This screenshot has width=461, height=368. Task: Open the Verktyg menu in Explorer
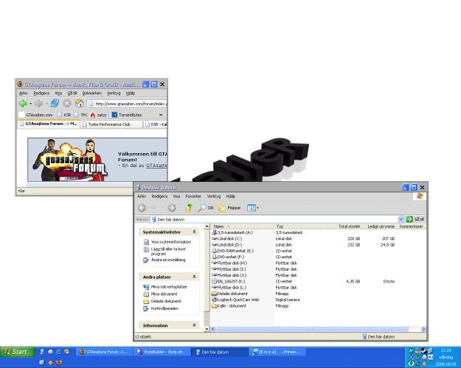tap(215, 197)
